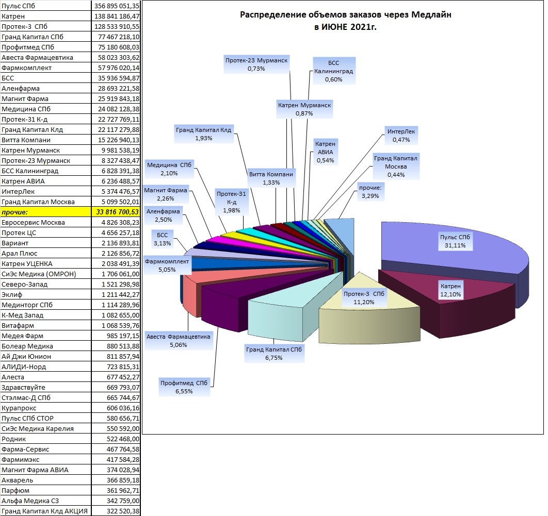Click the Курапрокс table cell
The height and width of the screenshot is (516, 548).
[x=46, y=408]
